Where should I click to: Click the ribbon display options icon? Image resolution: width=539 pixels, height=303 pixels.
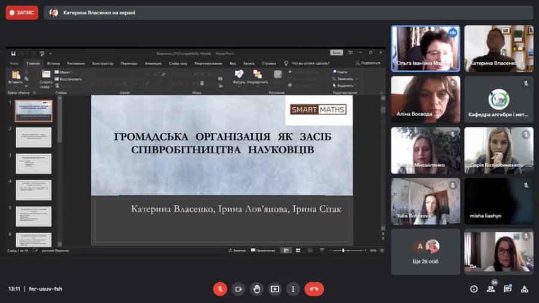click(x=350, y=53)
